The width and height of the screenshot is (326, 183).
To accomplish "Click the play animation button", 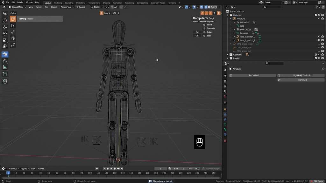I will (x=115, y=169).
